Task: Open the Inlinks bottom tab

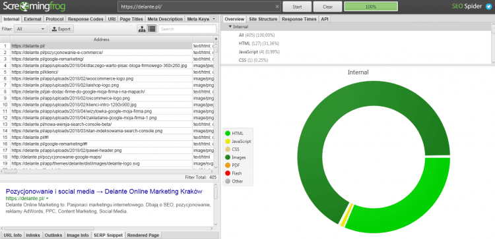Action: click(x=33, y=235)
